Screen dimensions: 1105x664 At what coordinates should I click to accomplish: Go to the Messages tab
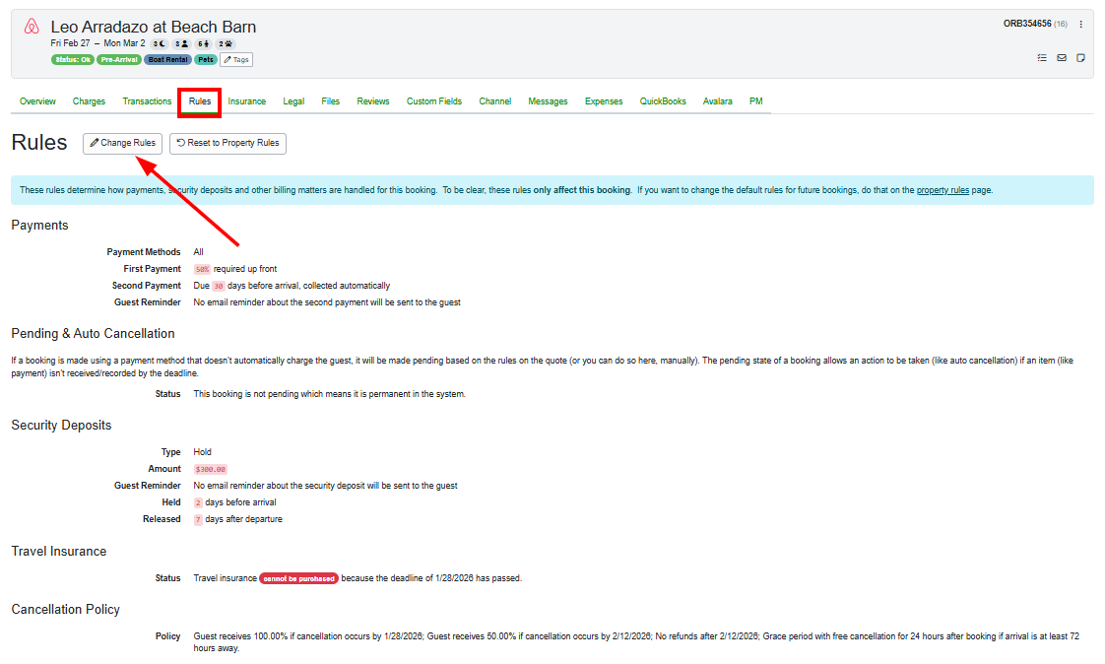[548, 100]
